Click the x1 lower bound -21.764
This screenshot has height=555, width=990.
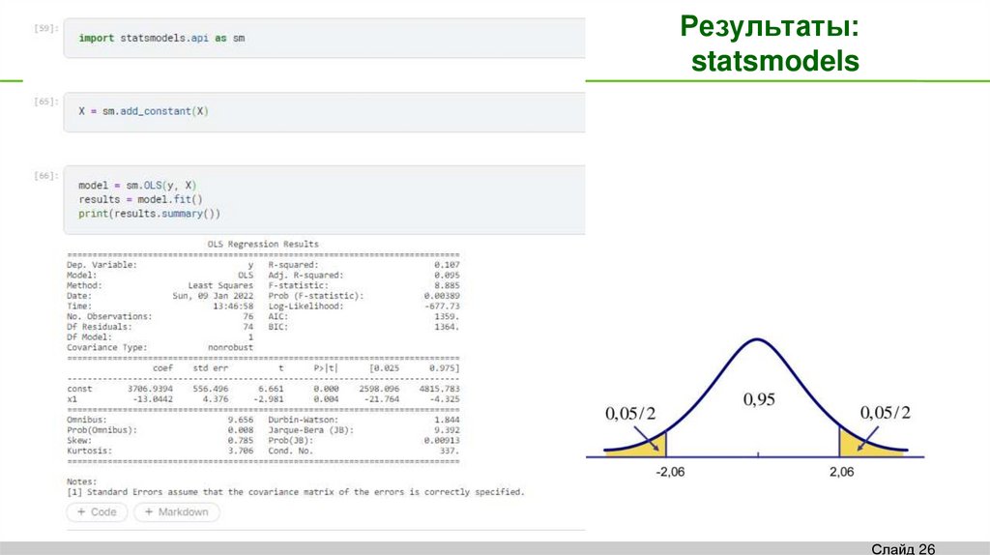(x=381, y=399)
